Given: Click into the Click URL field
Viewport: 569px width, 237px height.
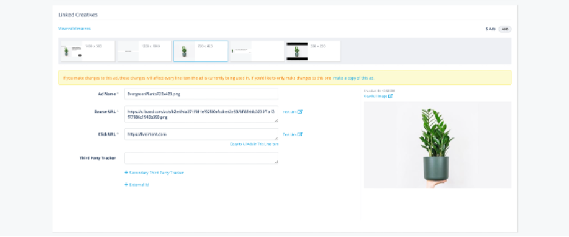Looking at the screenshot, I should [x=201, y=134].
